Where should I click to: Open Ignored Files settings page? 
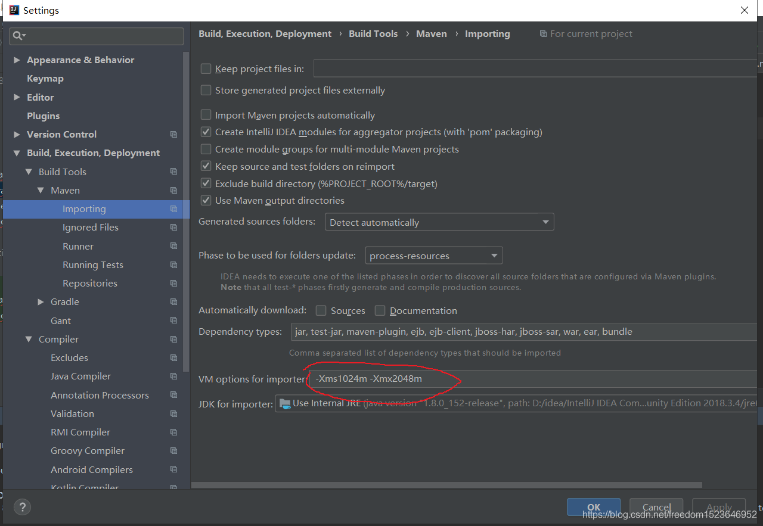pos(91,228)
